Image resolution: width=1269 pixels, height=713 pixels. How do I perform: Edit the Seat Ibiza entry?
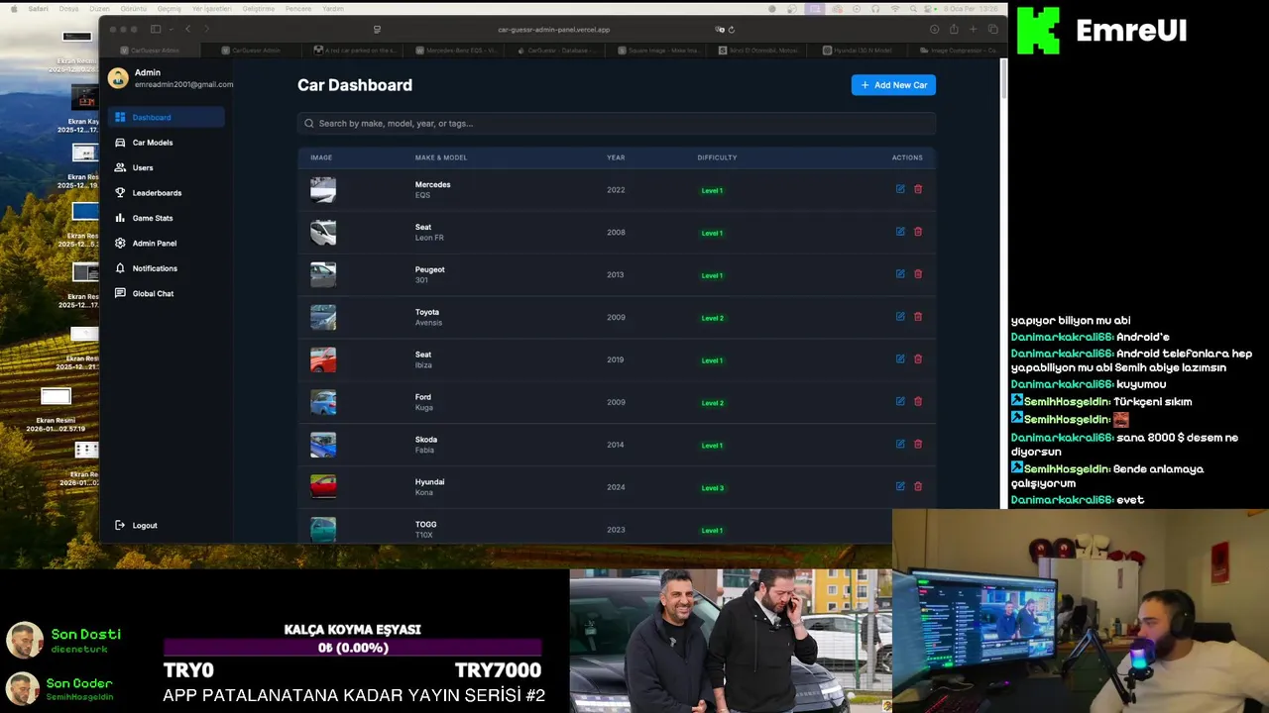(900, 359)
